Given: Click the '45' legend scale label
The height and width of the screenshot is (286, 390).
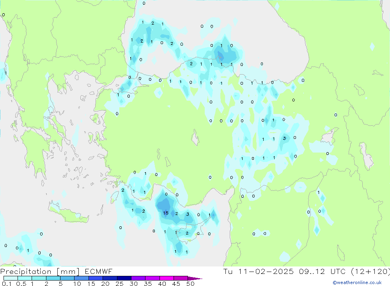Looking at the screenshot, I should (176, 284).
